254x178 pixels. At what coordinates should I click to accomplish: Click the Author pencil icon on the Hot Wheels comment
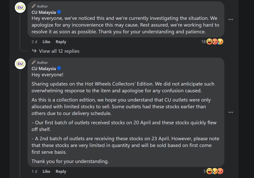point(34,62)
